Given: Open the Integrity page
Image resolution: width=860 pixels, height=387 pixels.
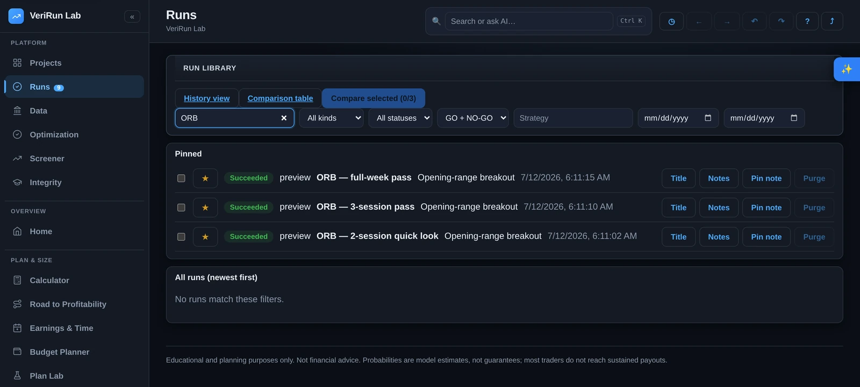Looking at the screenshot, I should click(74, 182).
